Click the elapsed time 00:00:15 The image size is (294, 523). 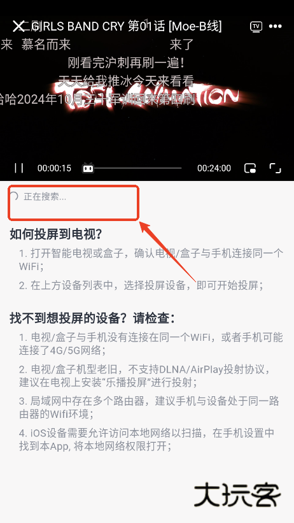(x=54, y=168)
